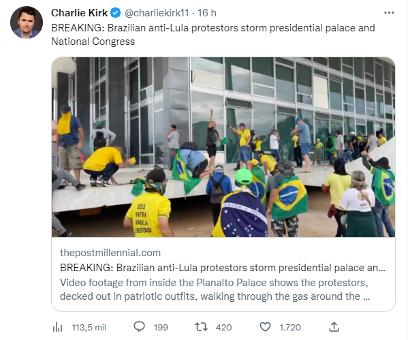Open the protest video thumbnail image
Screen dimensions: 410x340
point(223,146)
